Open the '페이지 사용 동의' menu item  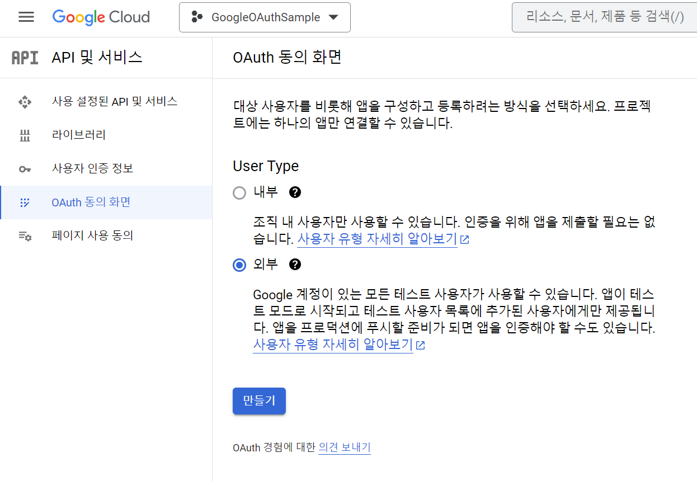tap(106, 235)
